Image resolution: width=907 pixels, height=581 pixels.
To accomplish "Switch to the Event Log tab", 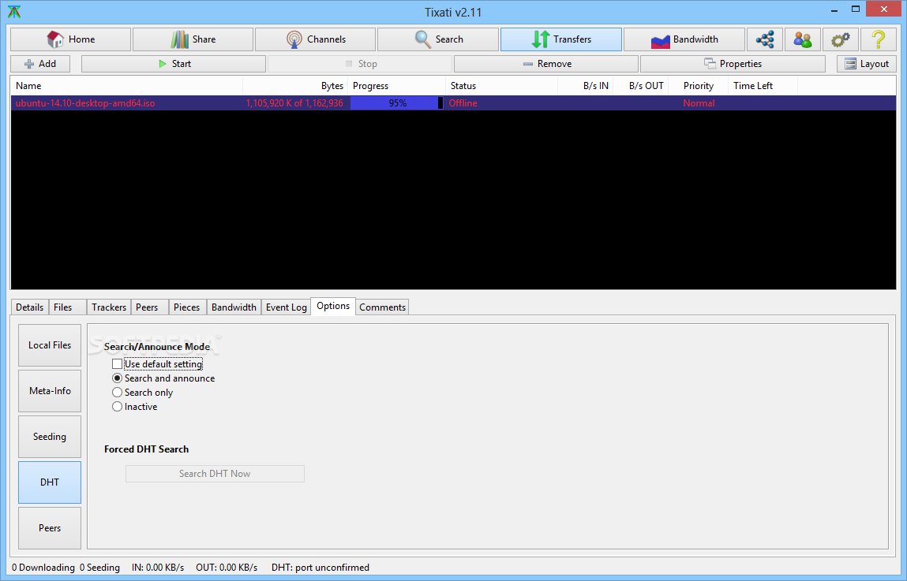I will pos(287,307).
